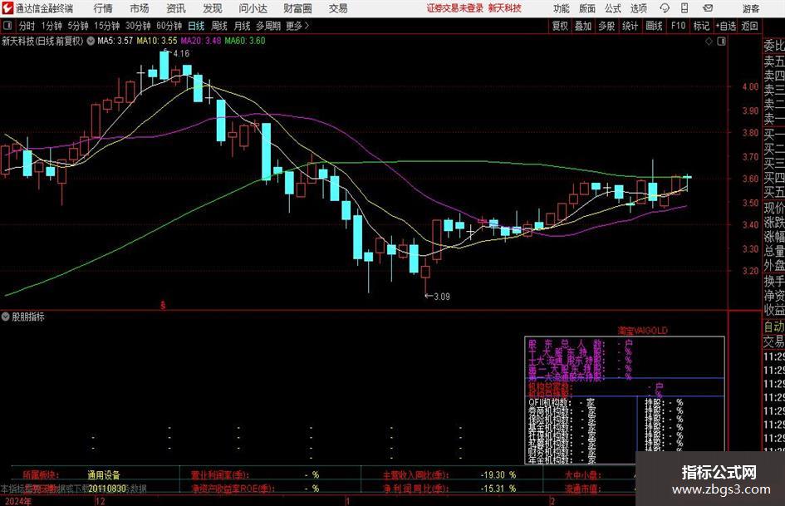Image resolution: width=785 pixels, height=506 pixels.
Task: Select the 多周期 multi-period tab
Action: (268, 26)
